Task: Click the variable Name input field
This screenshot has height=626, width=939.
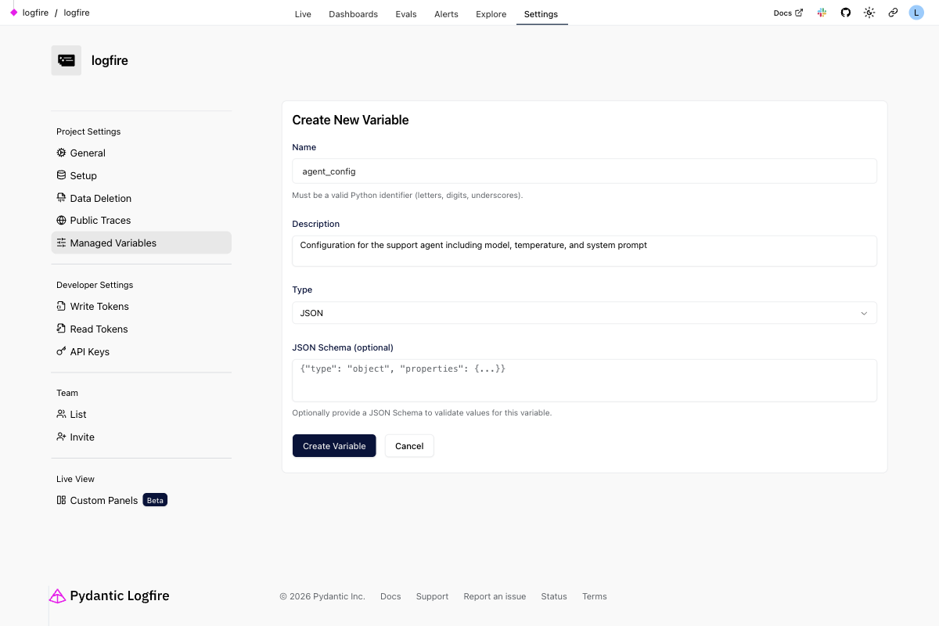Action: pyautogui.click(x=584, y=171)
